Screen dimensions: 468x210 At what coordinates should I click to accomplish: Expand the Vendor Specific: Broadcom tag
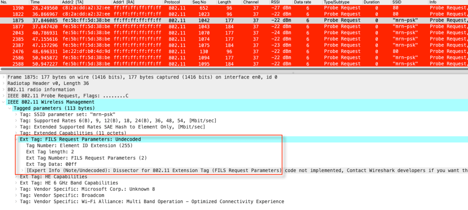(16, 195)
